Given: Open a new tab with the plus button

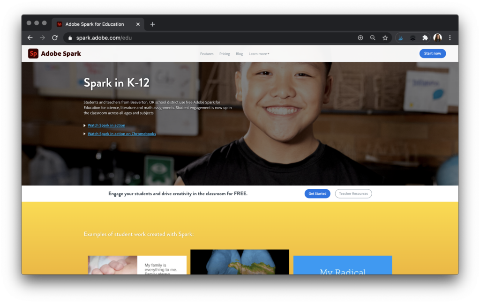Looking at the screenshot, I should pyautogui.click(x=152, y=24).
